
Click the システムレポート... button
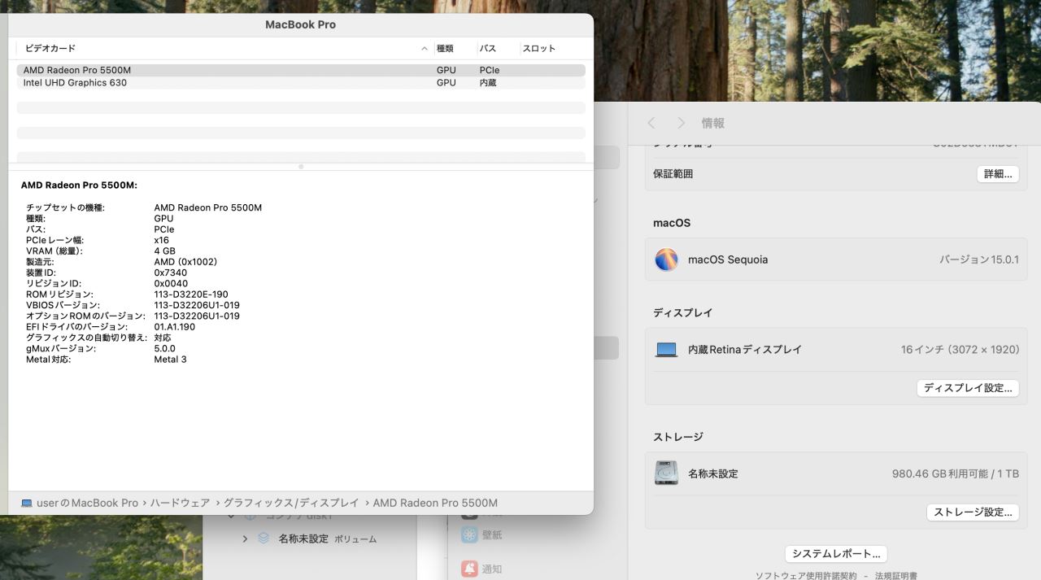pos(836,554)
